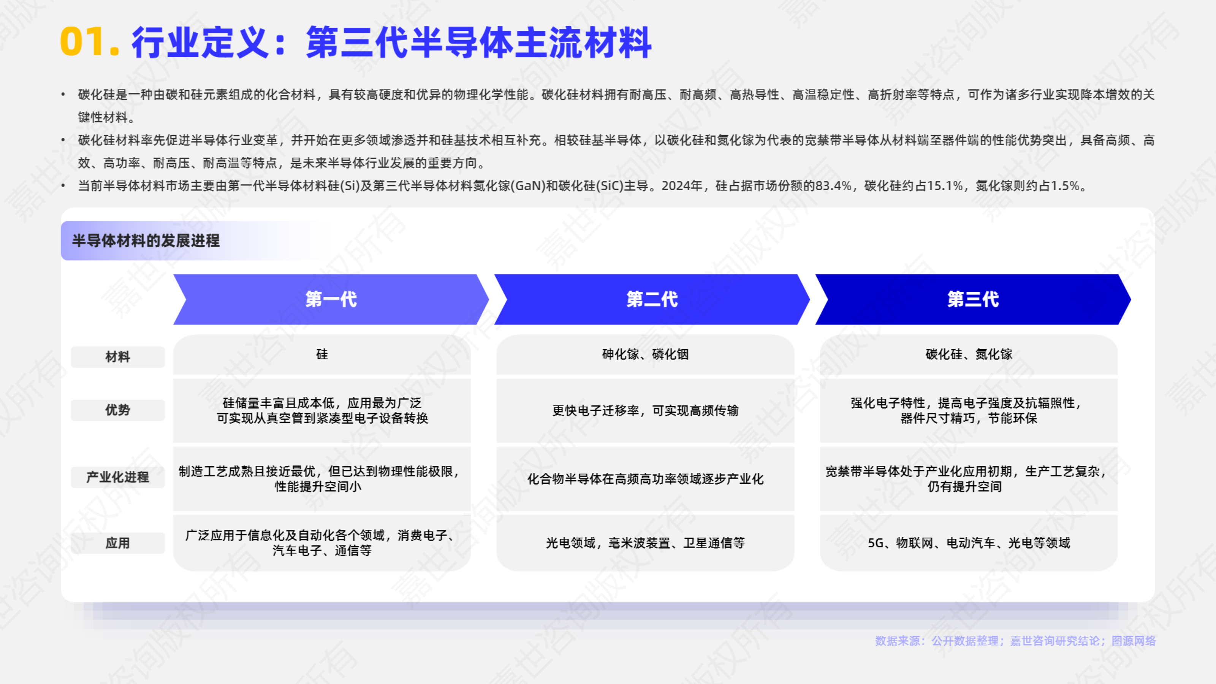Click the 化合物半导体 industrialization cell

coord(645,479)
